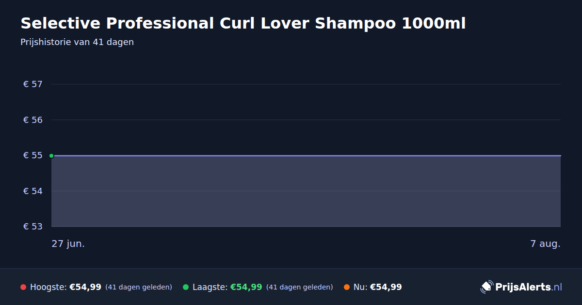
Task: Select the 27 jun. date label
Action: pyautogui.click(x=68, y=244)
